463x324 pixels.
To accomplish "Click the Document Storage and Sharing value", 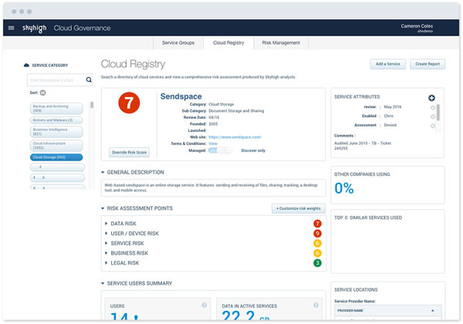I will [236, 111].
